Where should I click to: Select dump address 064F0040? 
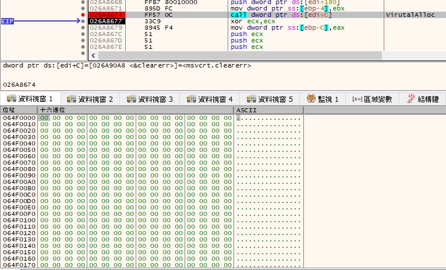click(x=19, y=143)
